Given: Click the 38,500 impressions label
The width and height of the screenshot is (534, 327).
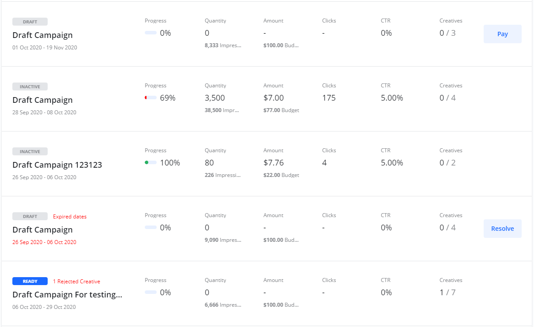Looking at the screenshot, I should [x=222, y=110].
